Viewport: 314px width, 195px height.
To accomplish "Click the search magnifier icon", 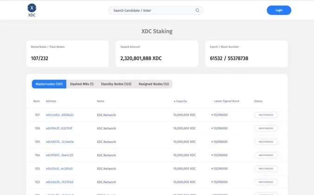I will tap(197, 10).
